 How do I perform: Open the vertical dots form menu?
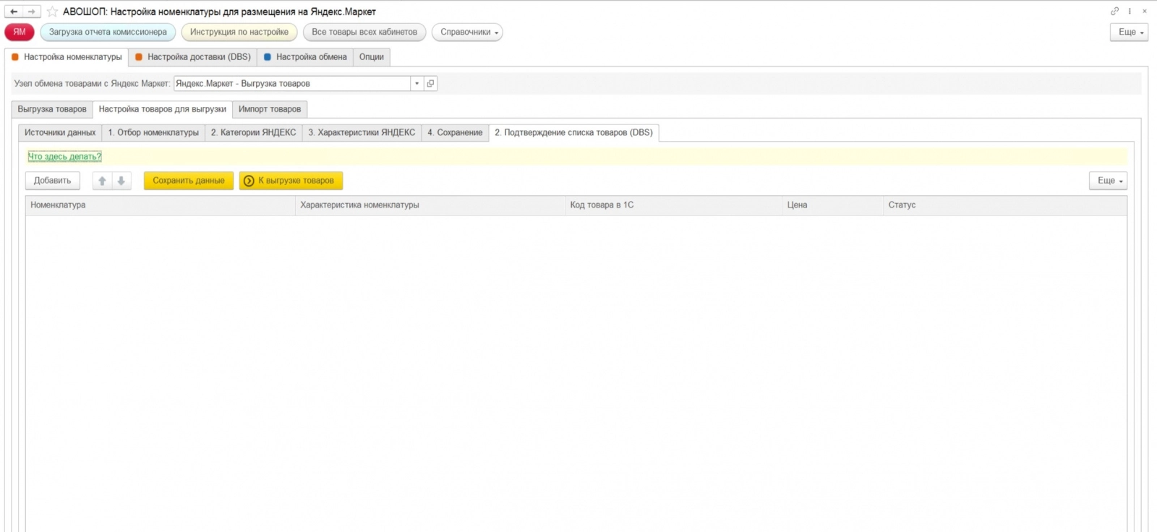(1130, 11)
